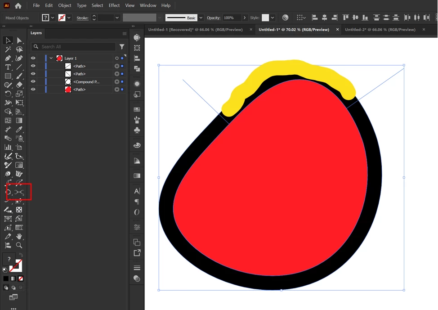The width and height of the screenshot is (438, 310).
Task: Open Layers panel hamburger menu
Action: [125, 34]
